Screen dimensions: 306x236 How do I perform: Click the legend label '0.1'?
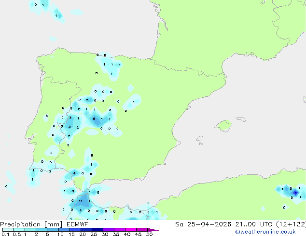[5, 234]
